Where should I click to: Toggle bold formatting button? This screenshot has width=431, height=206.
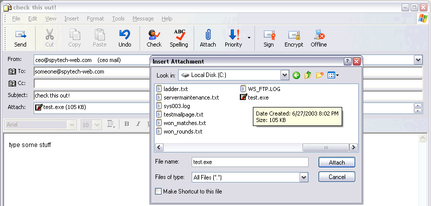point(126,124)
